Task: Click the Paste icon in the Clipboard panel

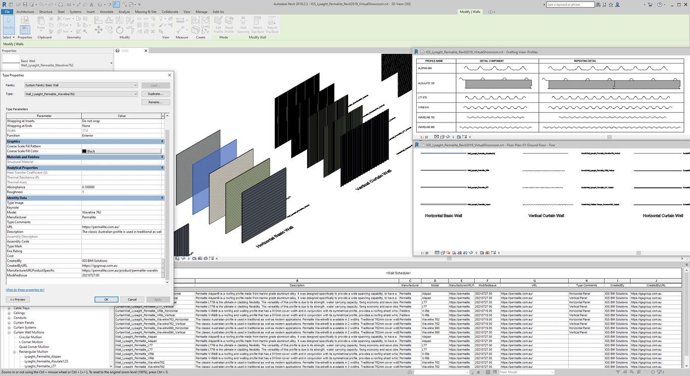Action: (41, 24)
